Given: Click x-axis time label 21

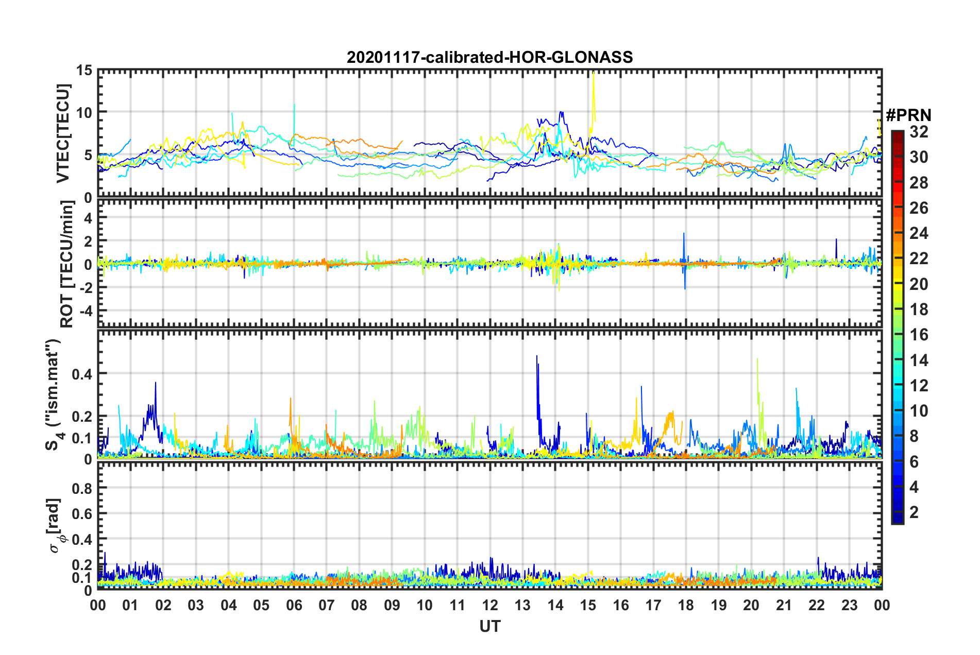Looking at the screenshot, I should click(x=784, y=606).
